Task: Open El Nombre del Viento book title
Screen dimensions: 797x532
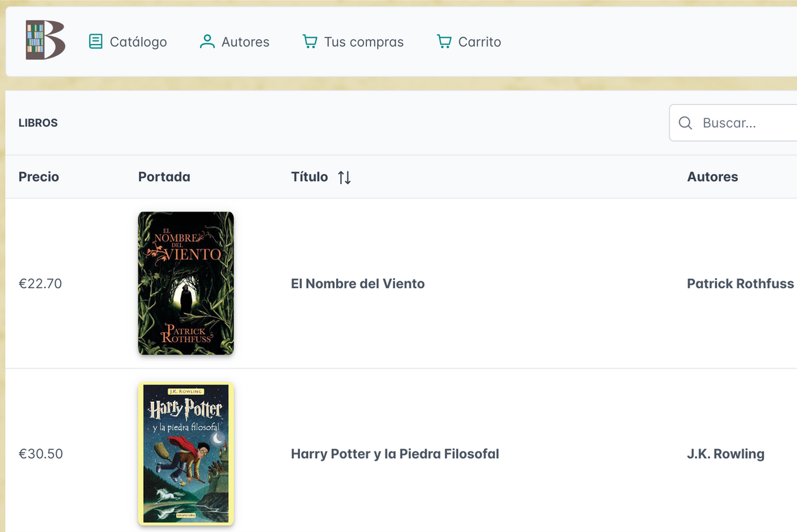Action: (357, 283)
